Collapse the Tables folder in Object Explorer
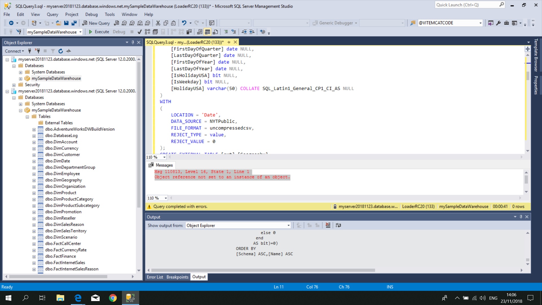This screenshot has width=542, height=305. click(27, 116)
